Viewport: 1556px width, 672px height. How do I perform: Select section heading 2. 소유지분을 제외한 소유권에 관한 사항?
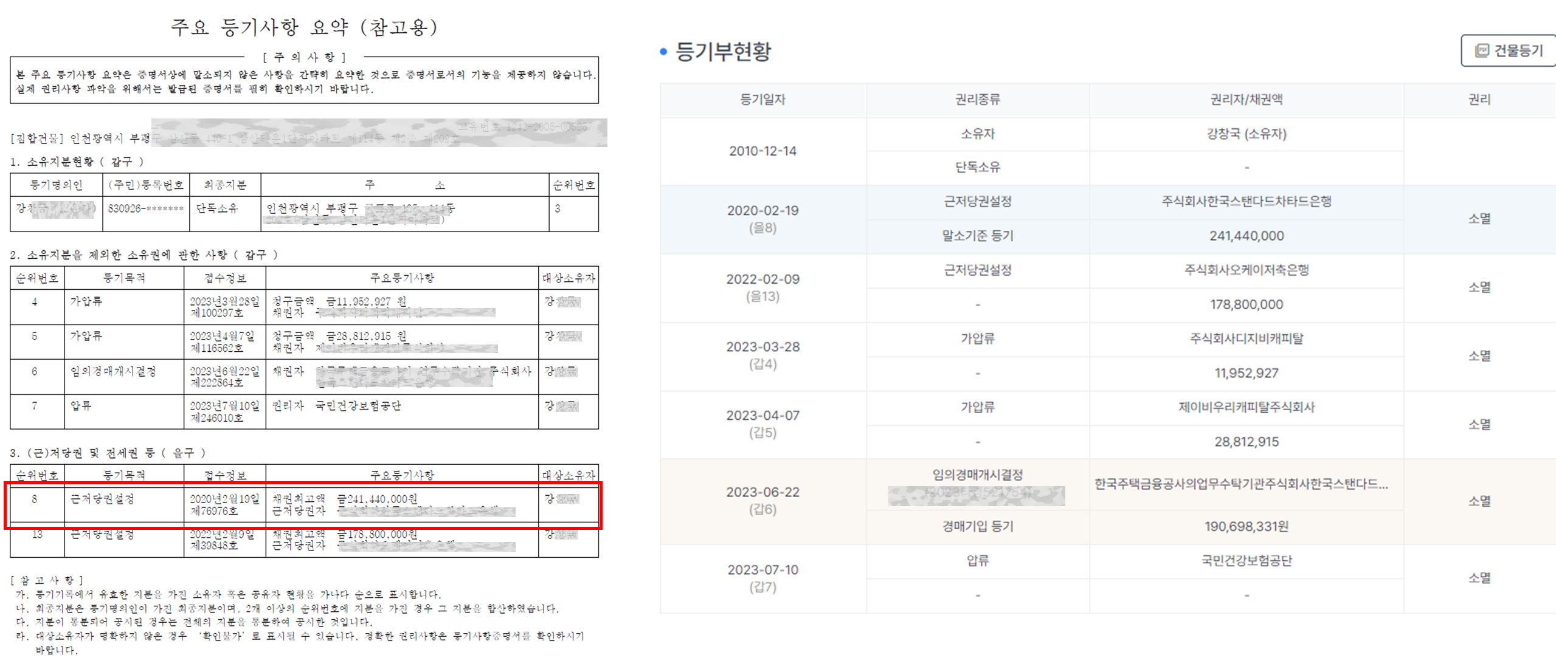point(144,255)
